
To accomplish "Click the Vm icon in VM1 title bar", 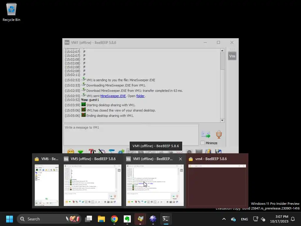I will tap(67, 42).
